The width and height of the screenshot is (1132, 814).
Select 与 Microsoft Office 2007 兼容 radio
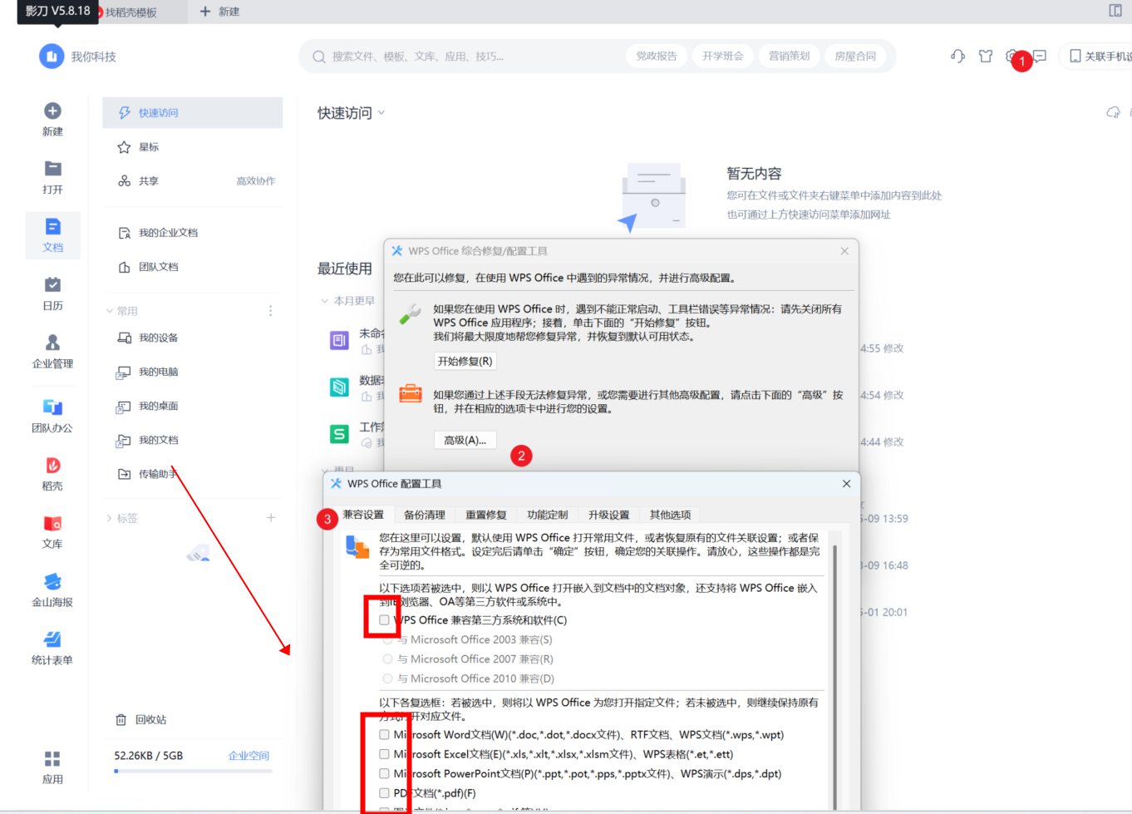(x=387, y=659)
